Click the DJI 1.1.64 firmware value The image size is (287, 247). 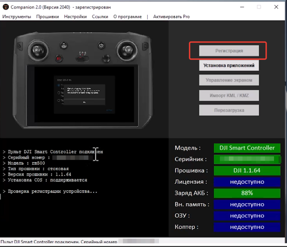(x=247, y=171)
